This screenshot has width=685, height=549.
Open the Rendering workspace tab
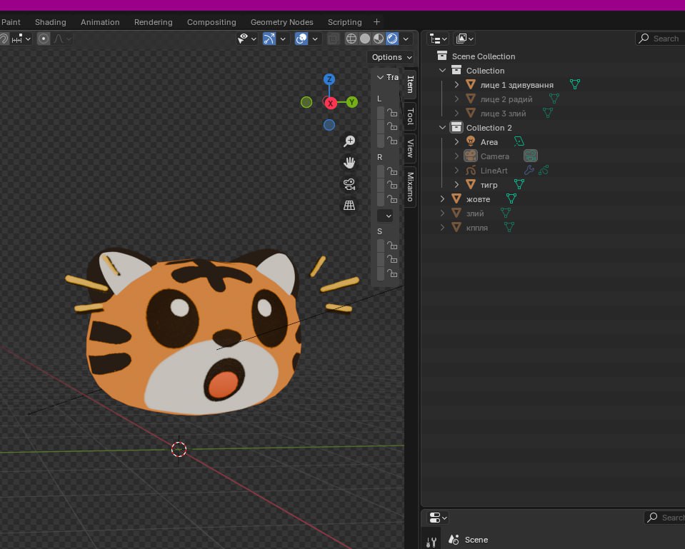pos(154,22)
